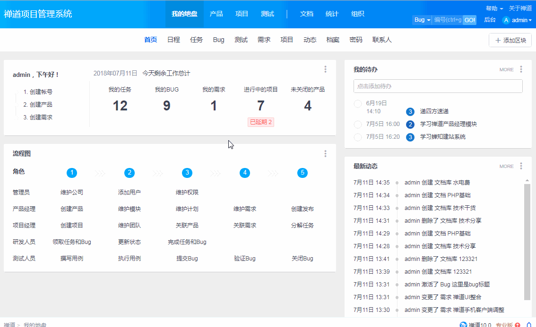Viewport: 536px width, 327px height.
Task: Open the 最新动态 block's three-dot menu
Action: coord(521,166)
